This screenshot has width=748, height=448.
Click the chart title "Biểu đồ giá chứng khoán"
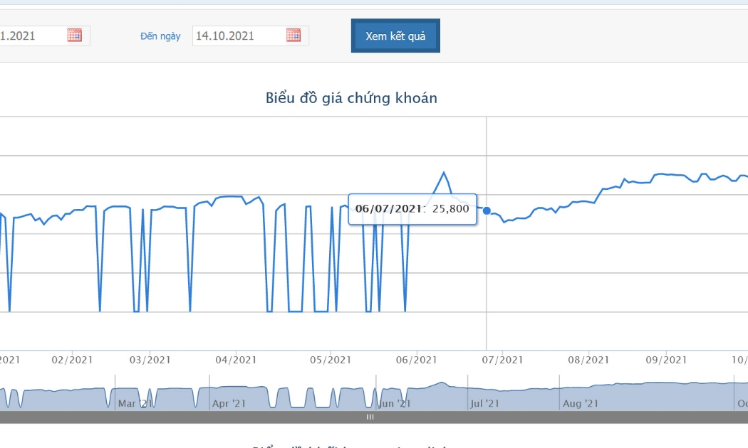(x=352, y=98)
